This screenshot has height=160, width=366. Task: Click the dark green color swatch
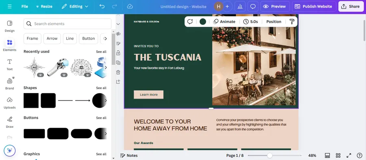point(203,21)
